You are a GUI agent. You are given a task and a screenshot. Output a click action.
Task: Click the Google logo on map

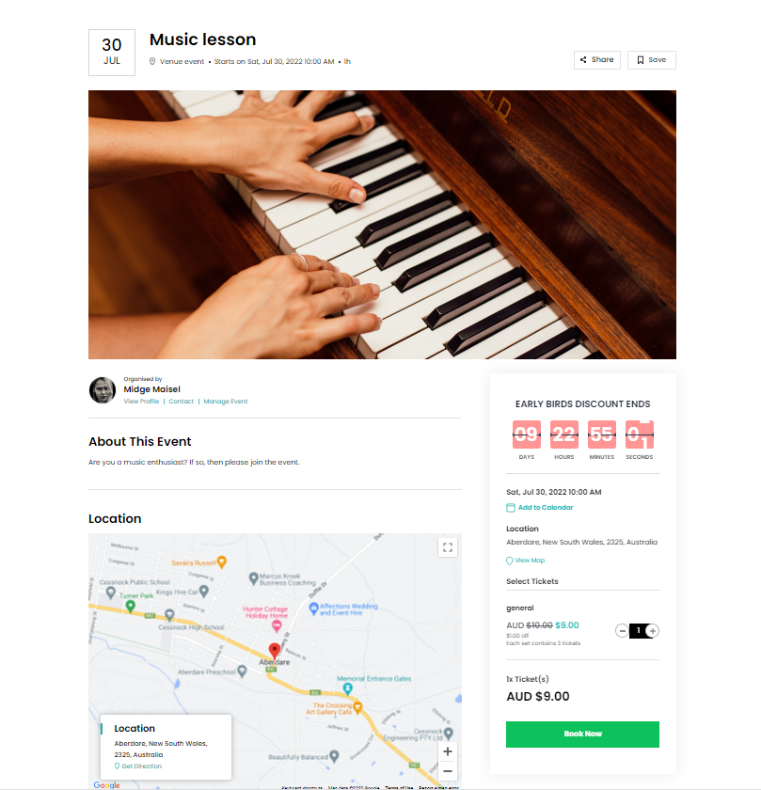(107, 785)
